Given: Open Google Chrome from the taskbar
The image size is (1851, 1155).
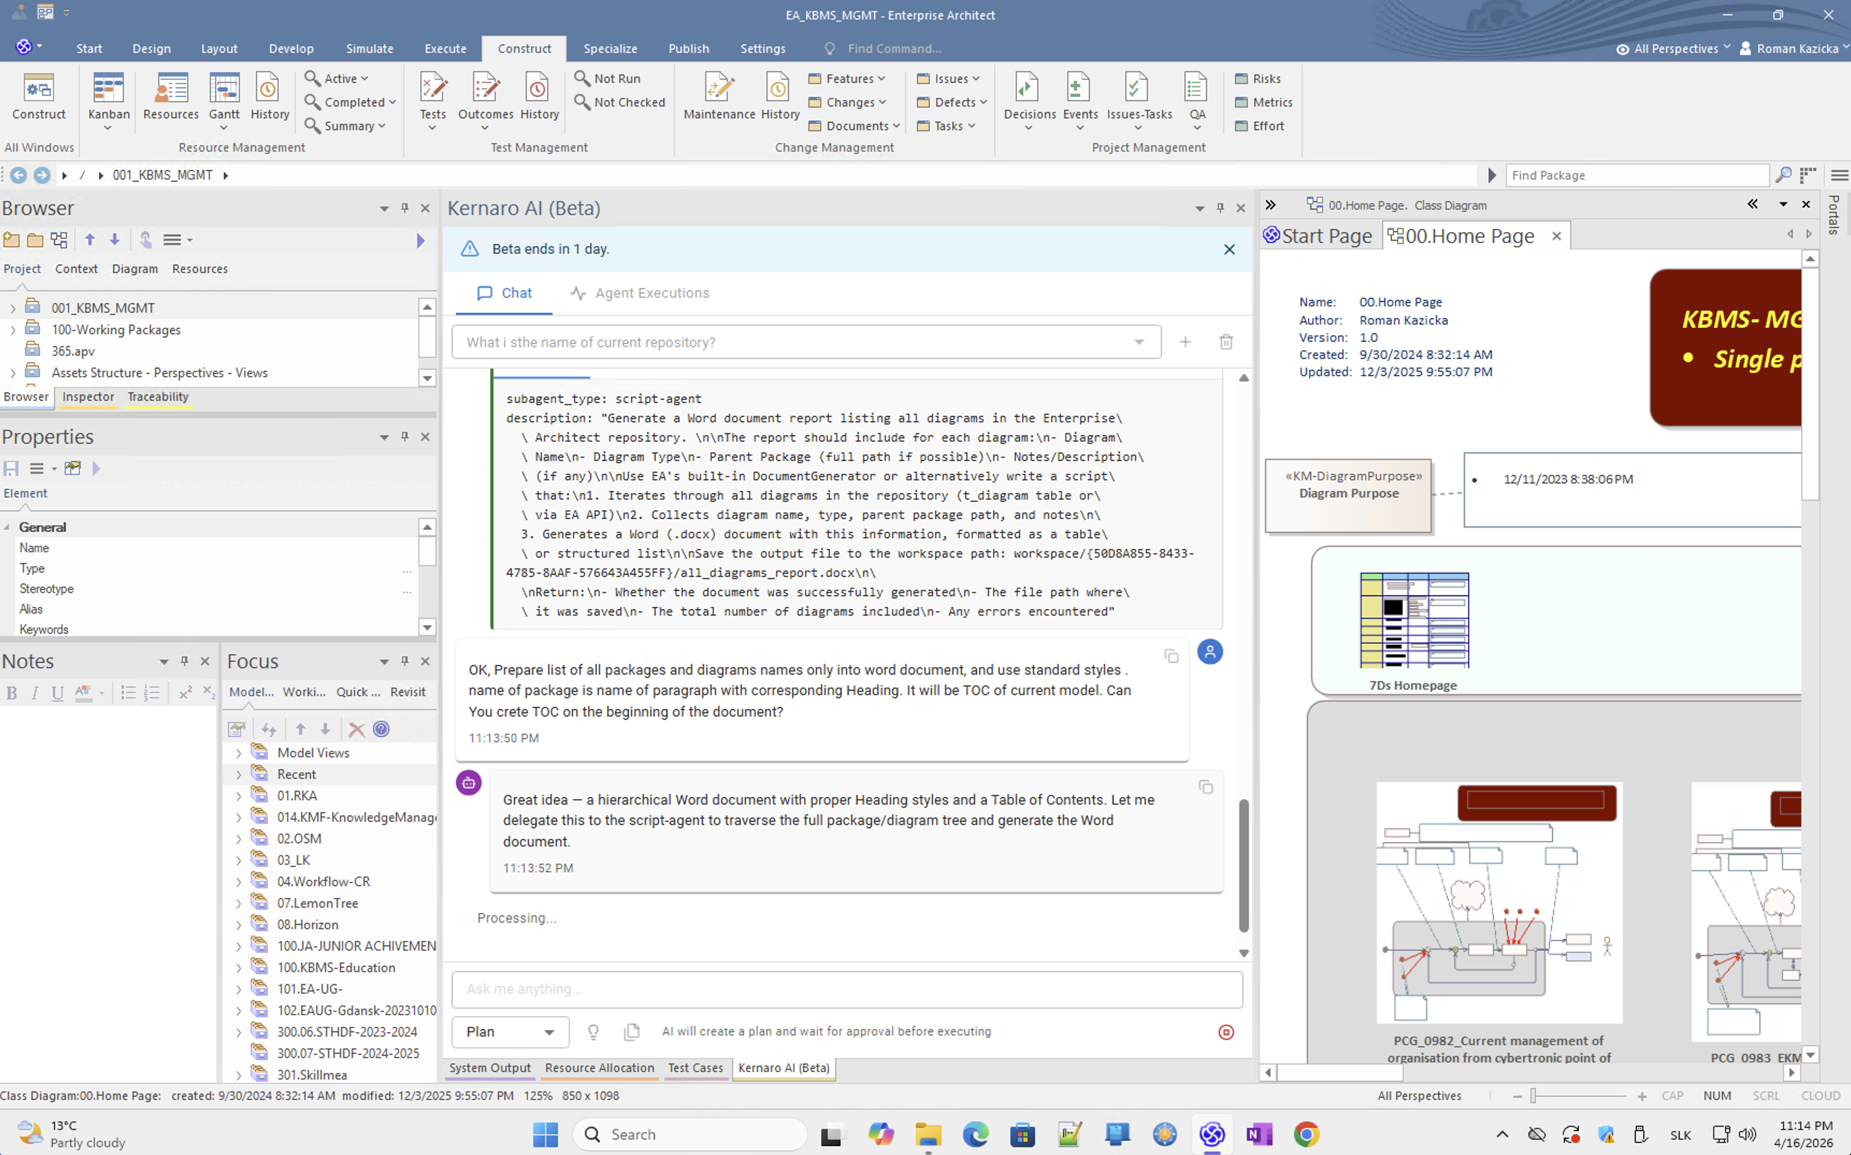Looking at the screenshot, I should pos(1306,1135).
